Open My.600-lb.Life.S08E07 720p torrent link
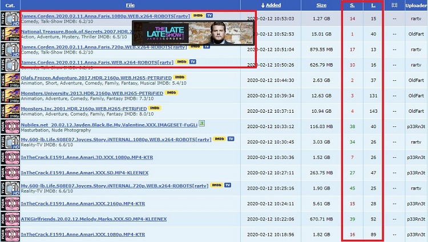 pyautogui.click(x=115, y=186)
